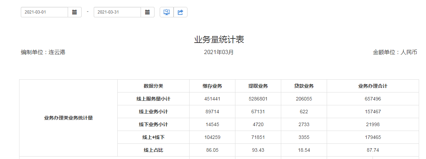Click cell value 71851
This screenshot has height=159, width=426.
pos(258,137)
